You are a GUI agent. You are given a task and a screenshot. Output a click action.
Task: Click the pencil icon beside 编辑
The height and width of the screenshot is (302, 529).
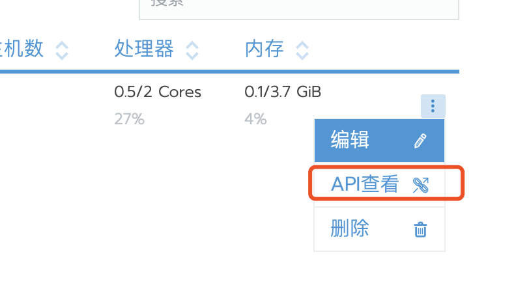[x=421, y=141]
